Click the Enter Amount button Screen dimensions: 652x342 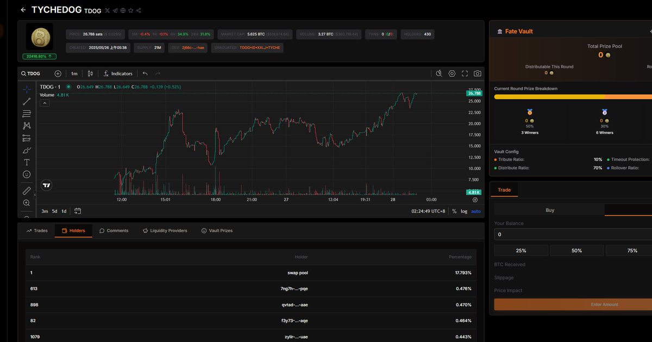573,305
